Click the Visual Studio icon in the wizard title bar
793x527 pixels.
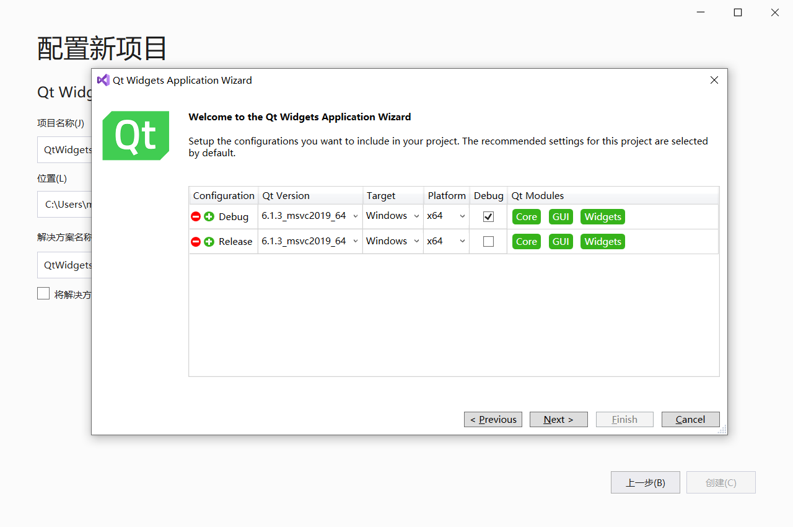103,80
